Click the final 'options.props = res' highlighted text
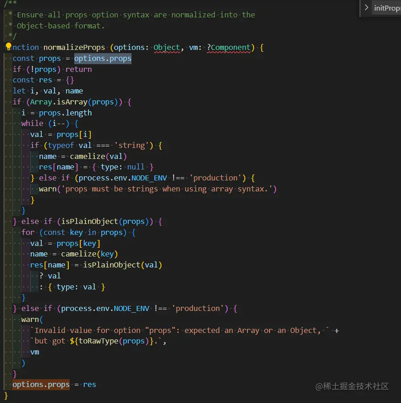 (x=41, y=385)
